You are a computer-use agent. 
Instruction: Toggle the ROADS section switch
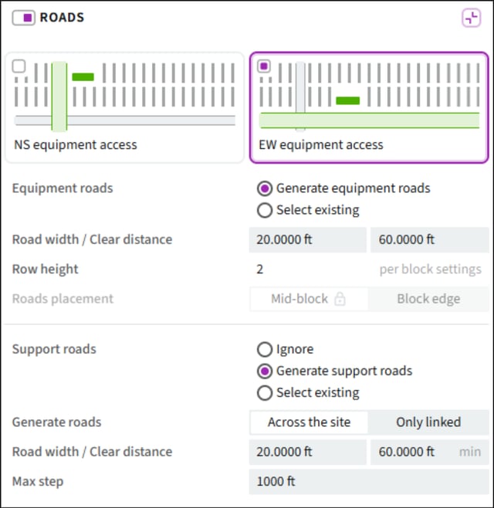(x=23, y=18)
